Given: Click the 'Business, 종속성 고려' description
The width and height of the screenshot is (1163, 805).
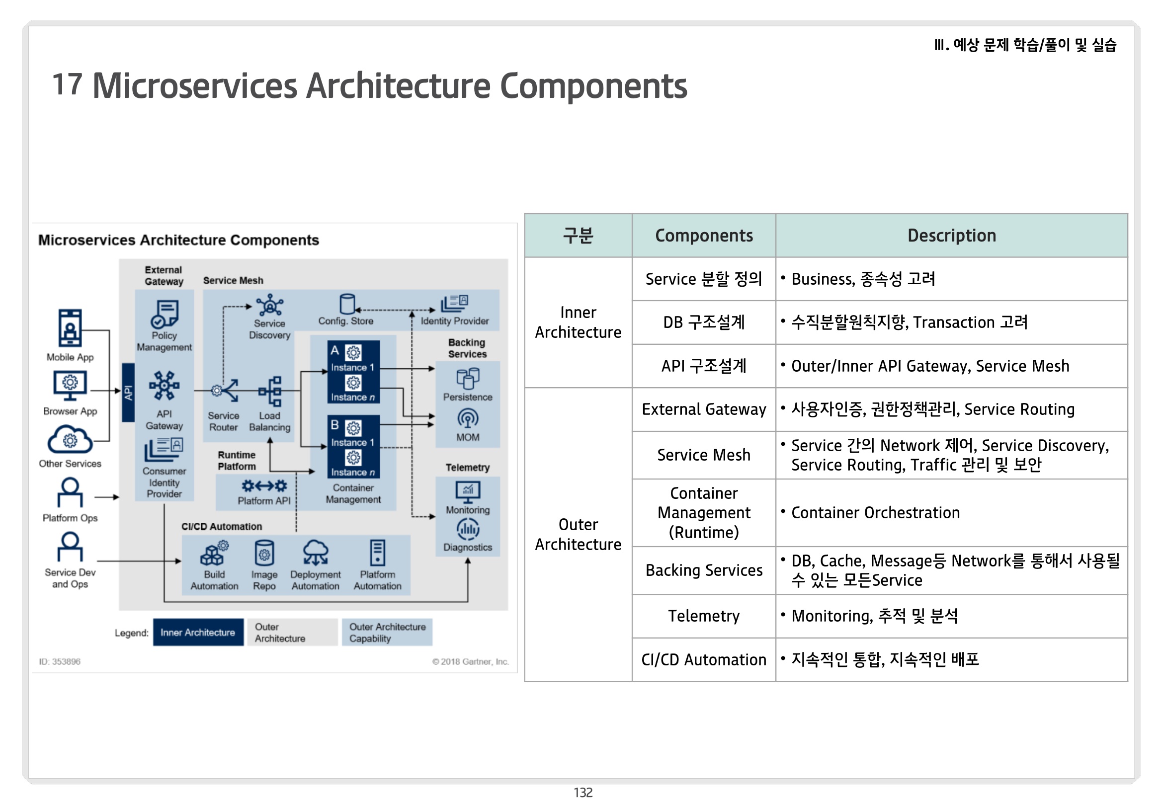Looking at the screenshot, I should 863,279.
